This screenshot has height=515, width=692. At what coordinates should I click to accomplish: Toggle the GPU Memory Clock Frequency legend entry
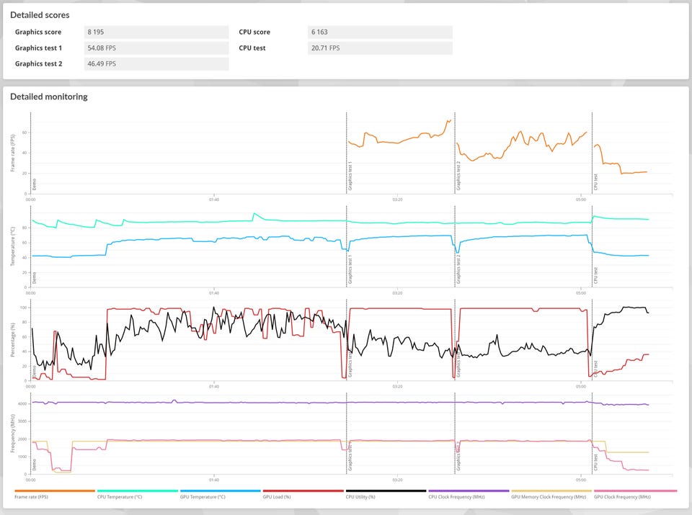coord(551,494)
